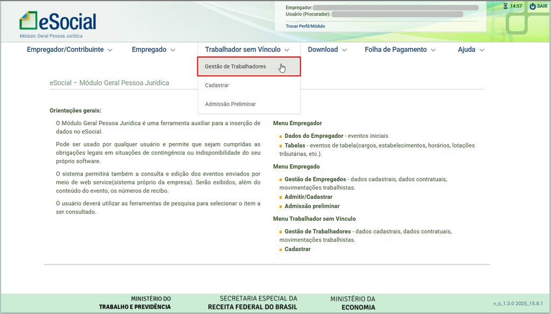Collapse the Trabalhador sem Vínculo menu
The height and width of the screenshot is (314, 551).
click(x=247, y=50)
